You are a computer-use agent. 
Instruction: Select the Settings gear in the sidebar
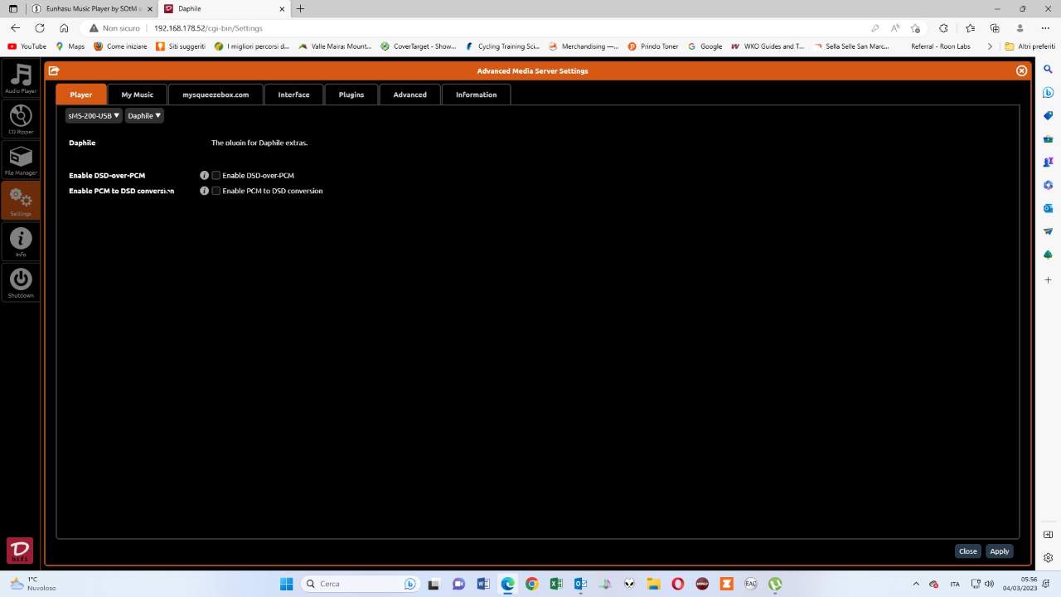[x=21, y=200]
